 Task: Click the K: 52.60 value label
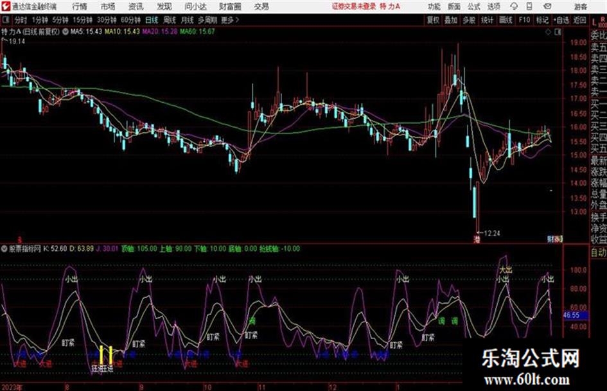[55, 248]
